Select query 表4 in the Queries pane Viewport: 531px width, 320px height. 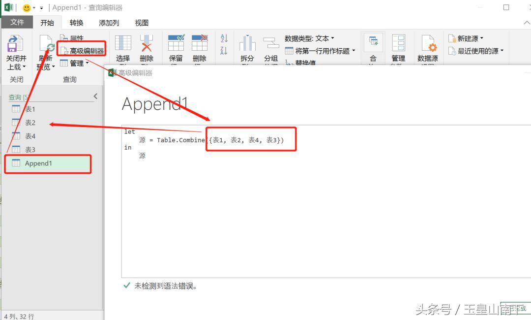tap(52, 136)
